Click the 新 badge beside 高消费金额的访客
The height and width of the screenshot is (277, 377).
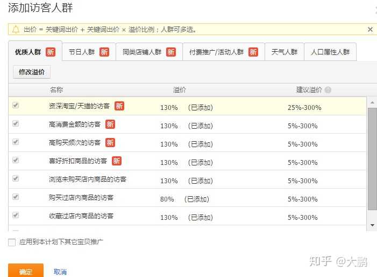click(x=110, y=124)
